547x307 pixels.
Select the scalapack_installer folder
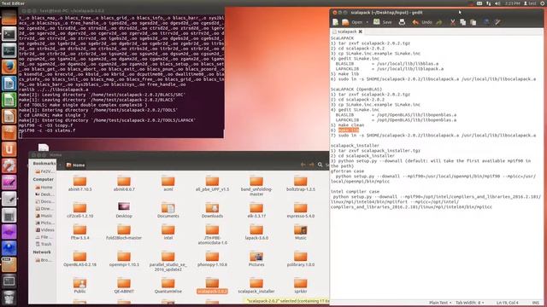256,286
